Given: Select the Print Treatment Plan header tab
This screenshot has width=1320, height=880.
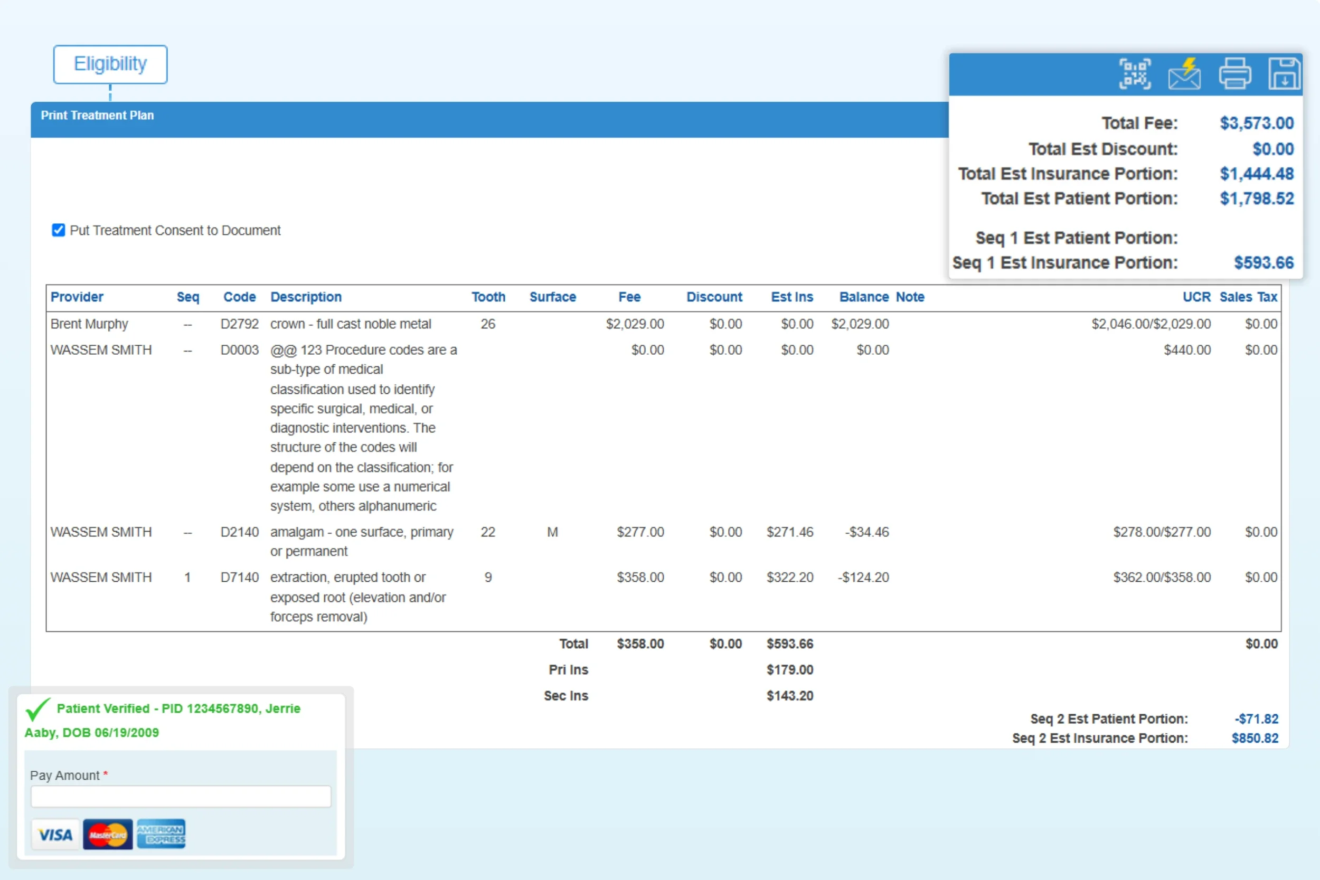Looking at the screenshot, I should pos(97,115).
